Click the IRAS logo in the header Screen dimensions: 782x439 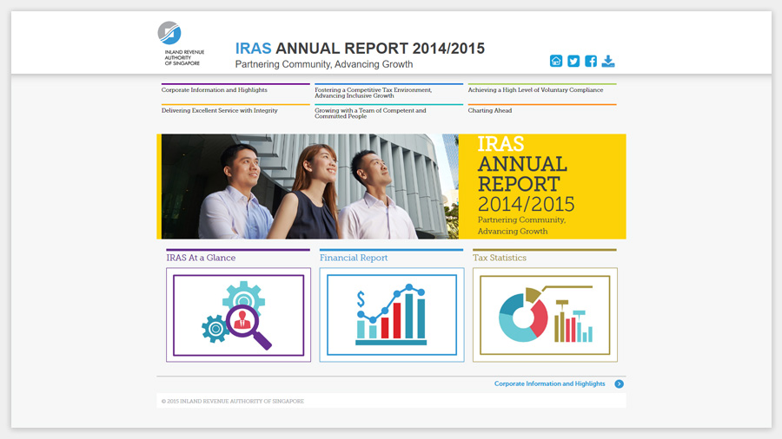[181, 43]
